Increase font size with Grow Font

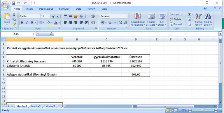coord(53,16)
